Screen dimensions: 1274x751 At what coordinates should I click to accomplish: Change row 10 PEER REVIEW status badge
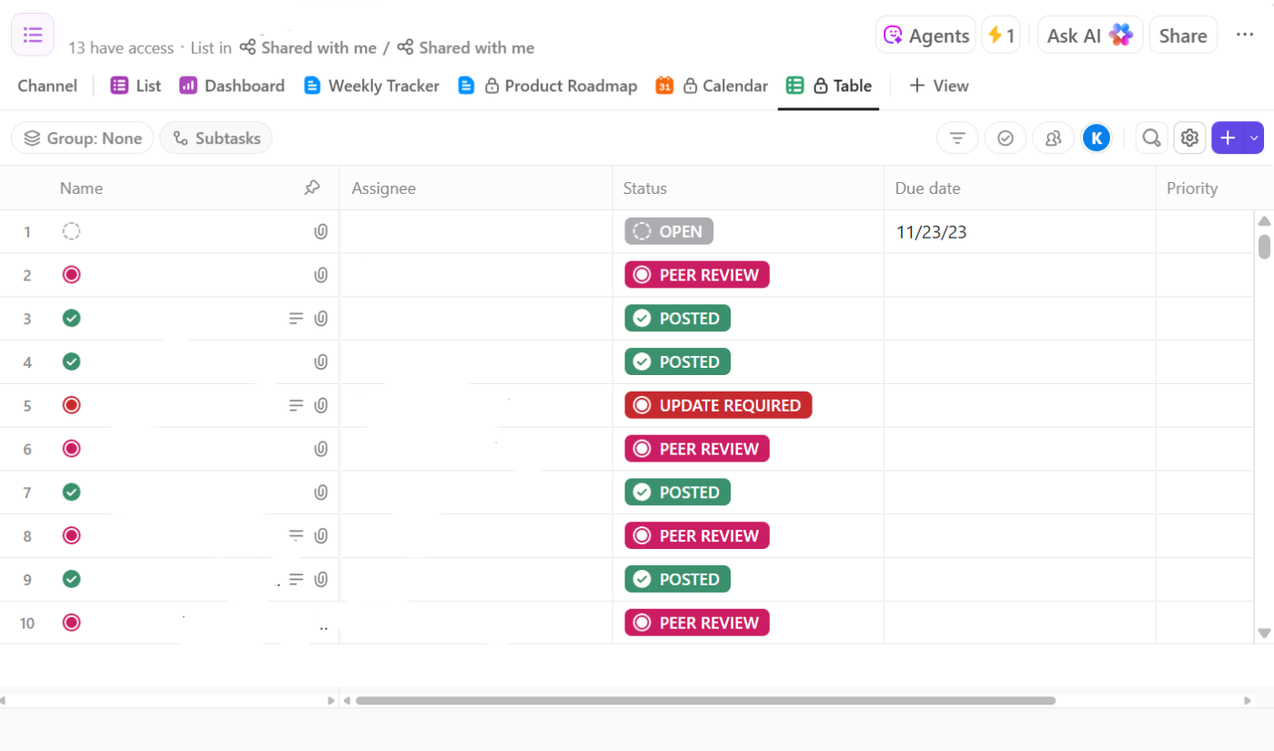(697, 623)
